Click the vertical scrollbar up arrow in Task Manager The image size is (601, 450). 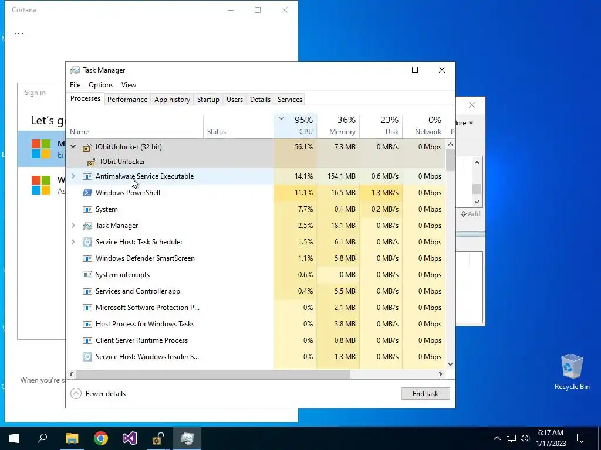click(450, 145)
